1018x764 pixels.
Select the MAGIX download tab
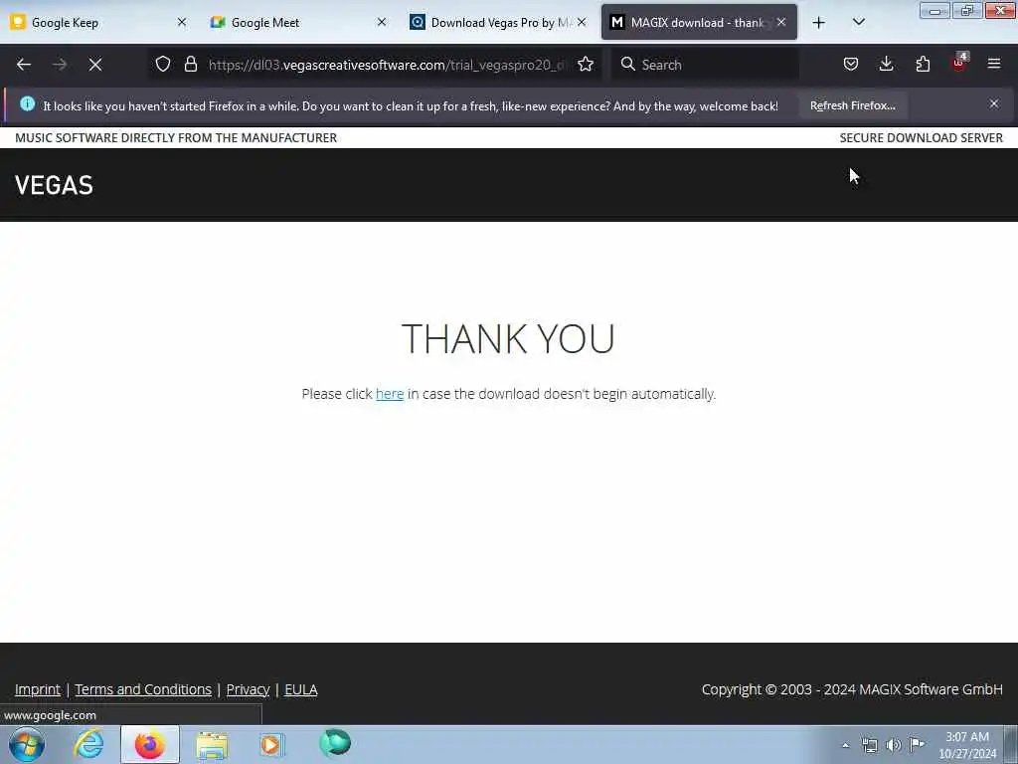click(x=699, y=23)
